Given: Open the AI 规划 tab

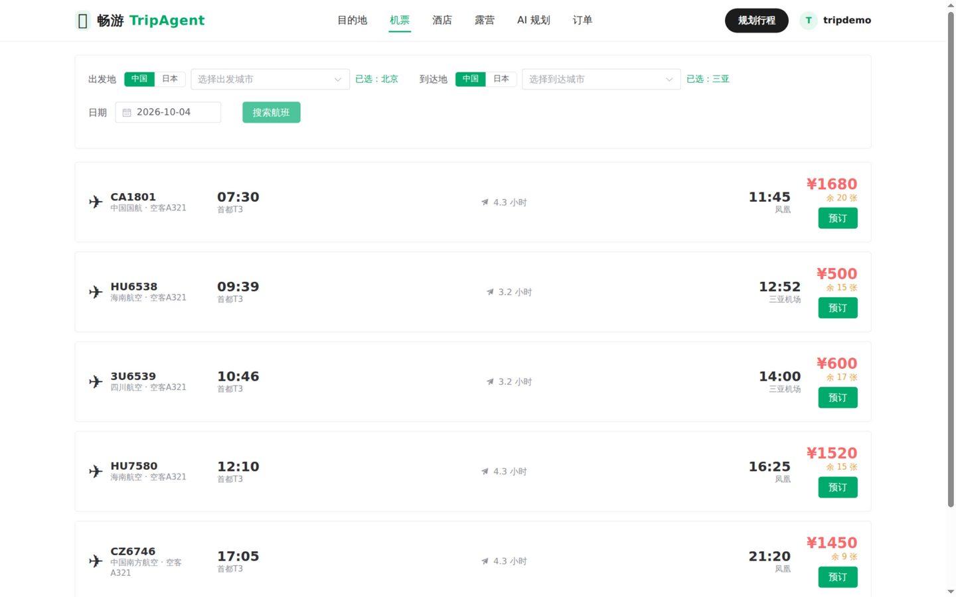Looking at the screenshot, I should coord(534,21).
